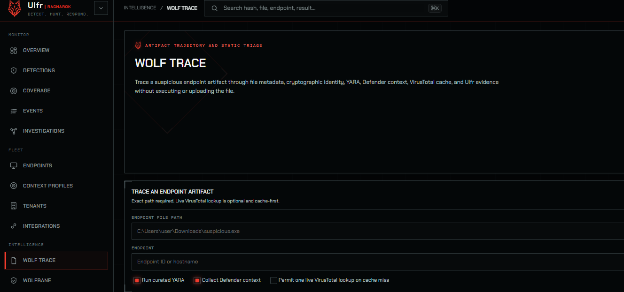Go to Tenants

(x=56, y=206)
